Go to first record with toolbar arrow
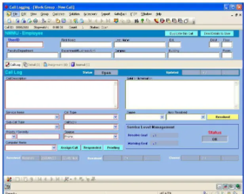Screen dimensions: 244x194 tap(90, 21)
